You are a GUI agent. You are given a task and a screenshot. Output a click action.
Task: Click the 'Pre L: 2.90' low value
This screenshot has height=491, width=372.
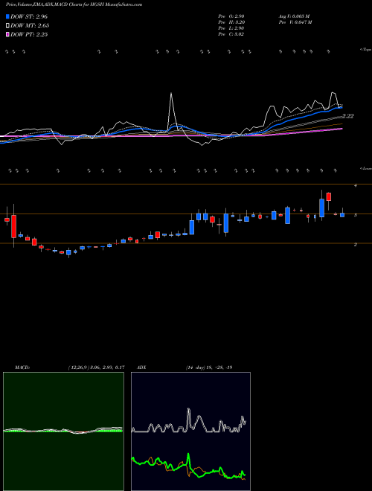[x=231, y=28]
